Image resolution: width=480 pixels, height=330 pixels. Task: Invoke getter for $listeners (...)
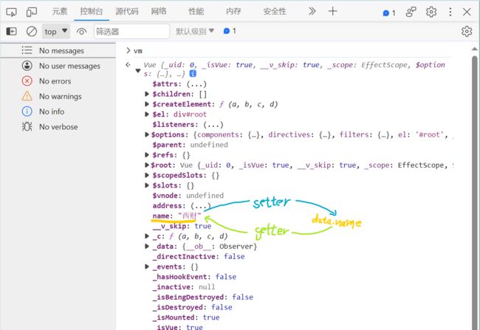click(x=213, y=125)
